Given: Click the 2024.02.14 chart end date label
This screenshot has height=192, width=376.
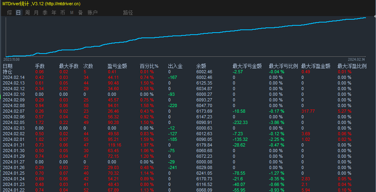Looking at the screenshot, I should (x=356, y=59).
